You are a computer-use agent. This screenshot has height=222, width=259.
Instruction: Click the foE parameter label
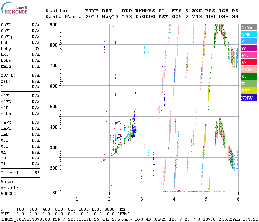[4, 43]
